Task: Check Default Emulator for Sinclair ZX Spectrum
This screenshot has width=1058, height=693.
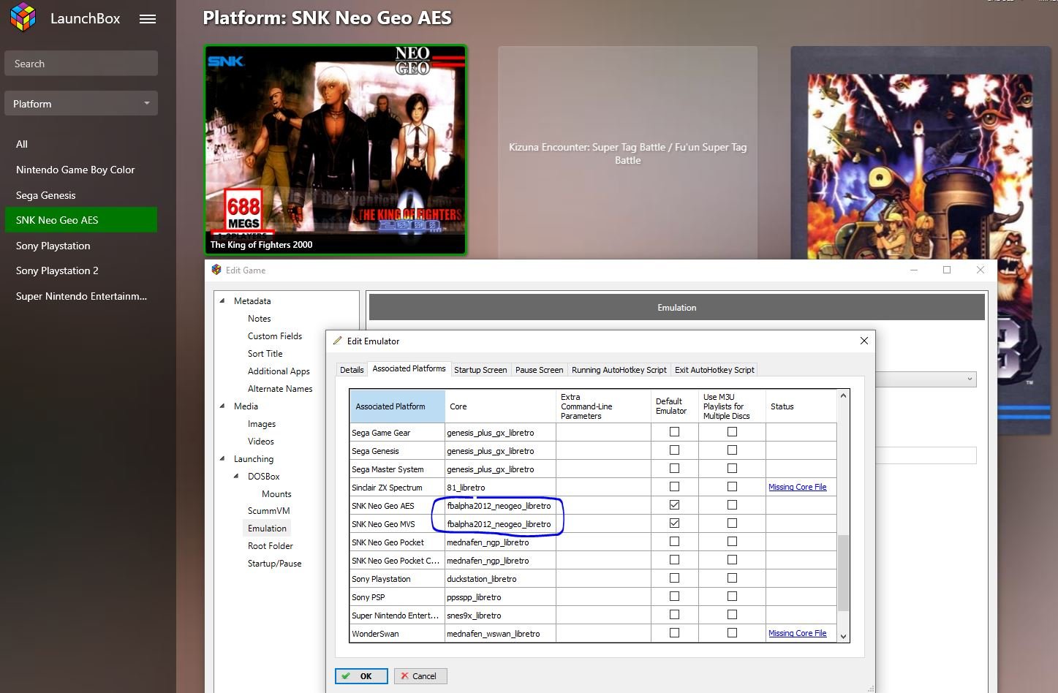Action: click(674, 487)
